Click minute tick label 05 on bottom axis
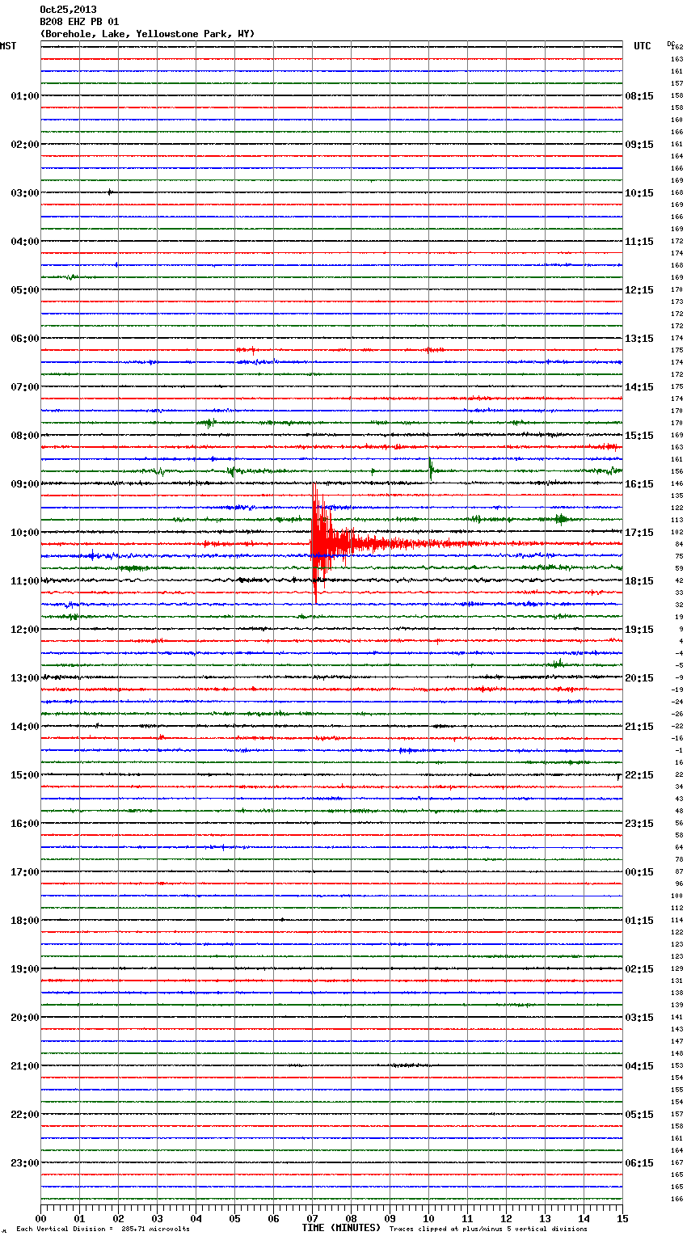The image size is (687, 1240). pos(234,1218)
